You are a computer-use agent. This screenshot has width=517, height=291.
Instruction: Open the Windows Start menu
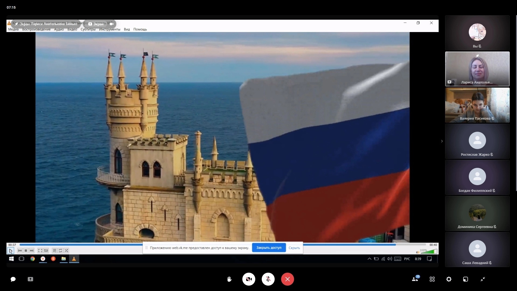(x=11, y=259)
